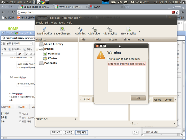Collapse the iPhone tree node

[x=37, y=49]
